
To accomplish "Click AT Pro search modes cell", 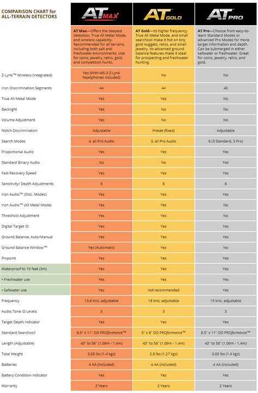I will 225,141.
